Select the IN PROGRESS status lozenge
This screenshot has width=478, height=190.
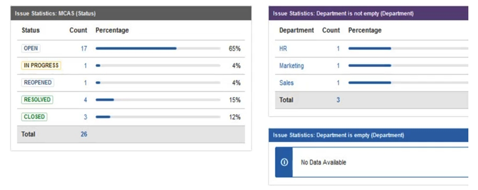[41, 65]
